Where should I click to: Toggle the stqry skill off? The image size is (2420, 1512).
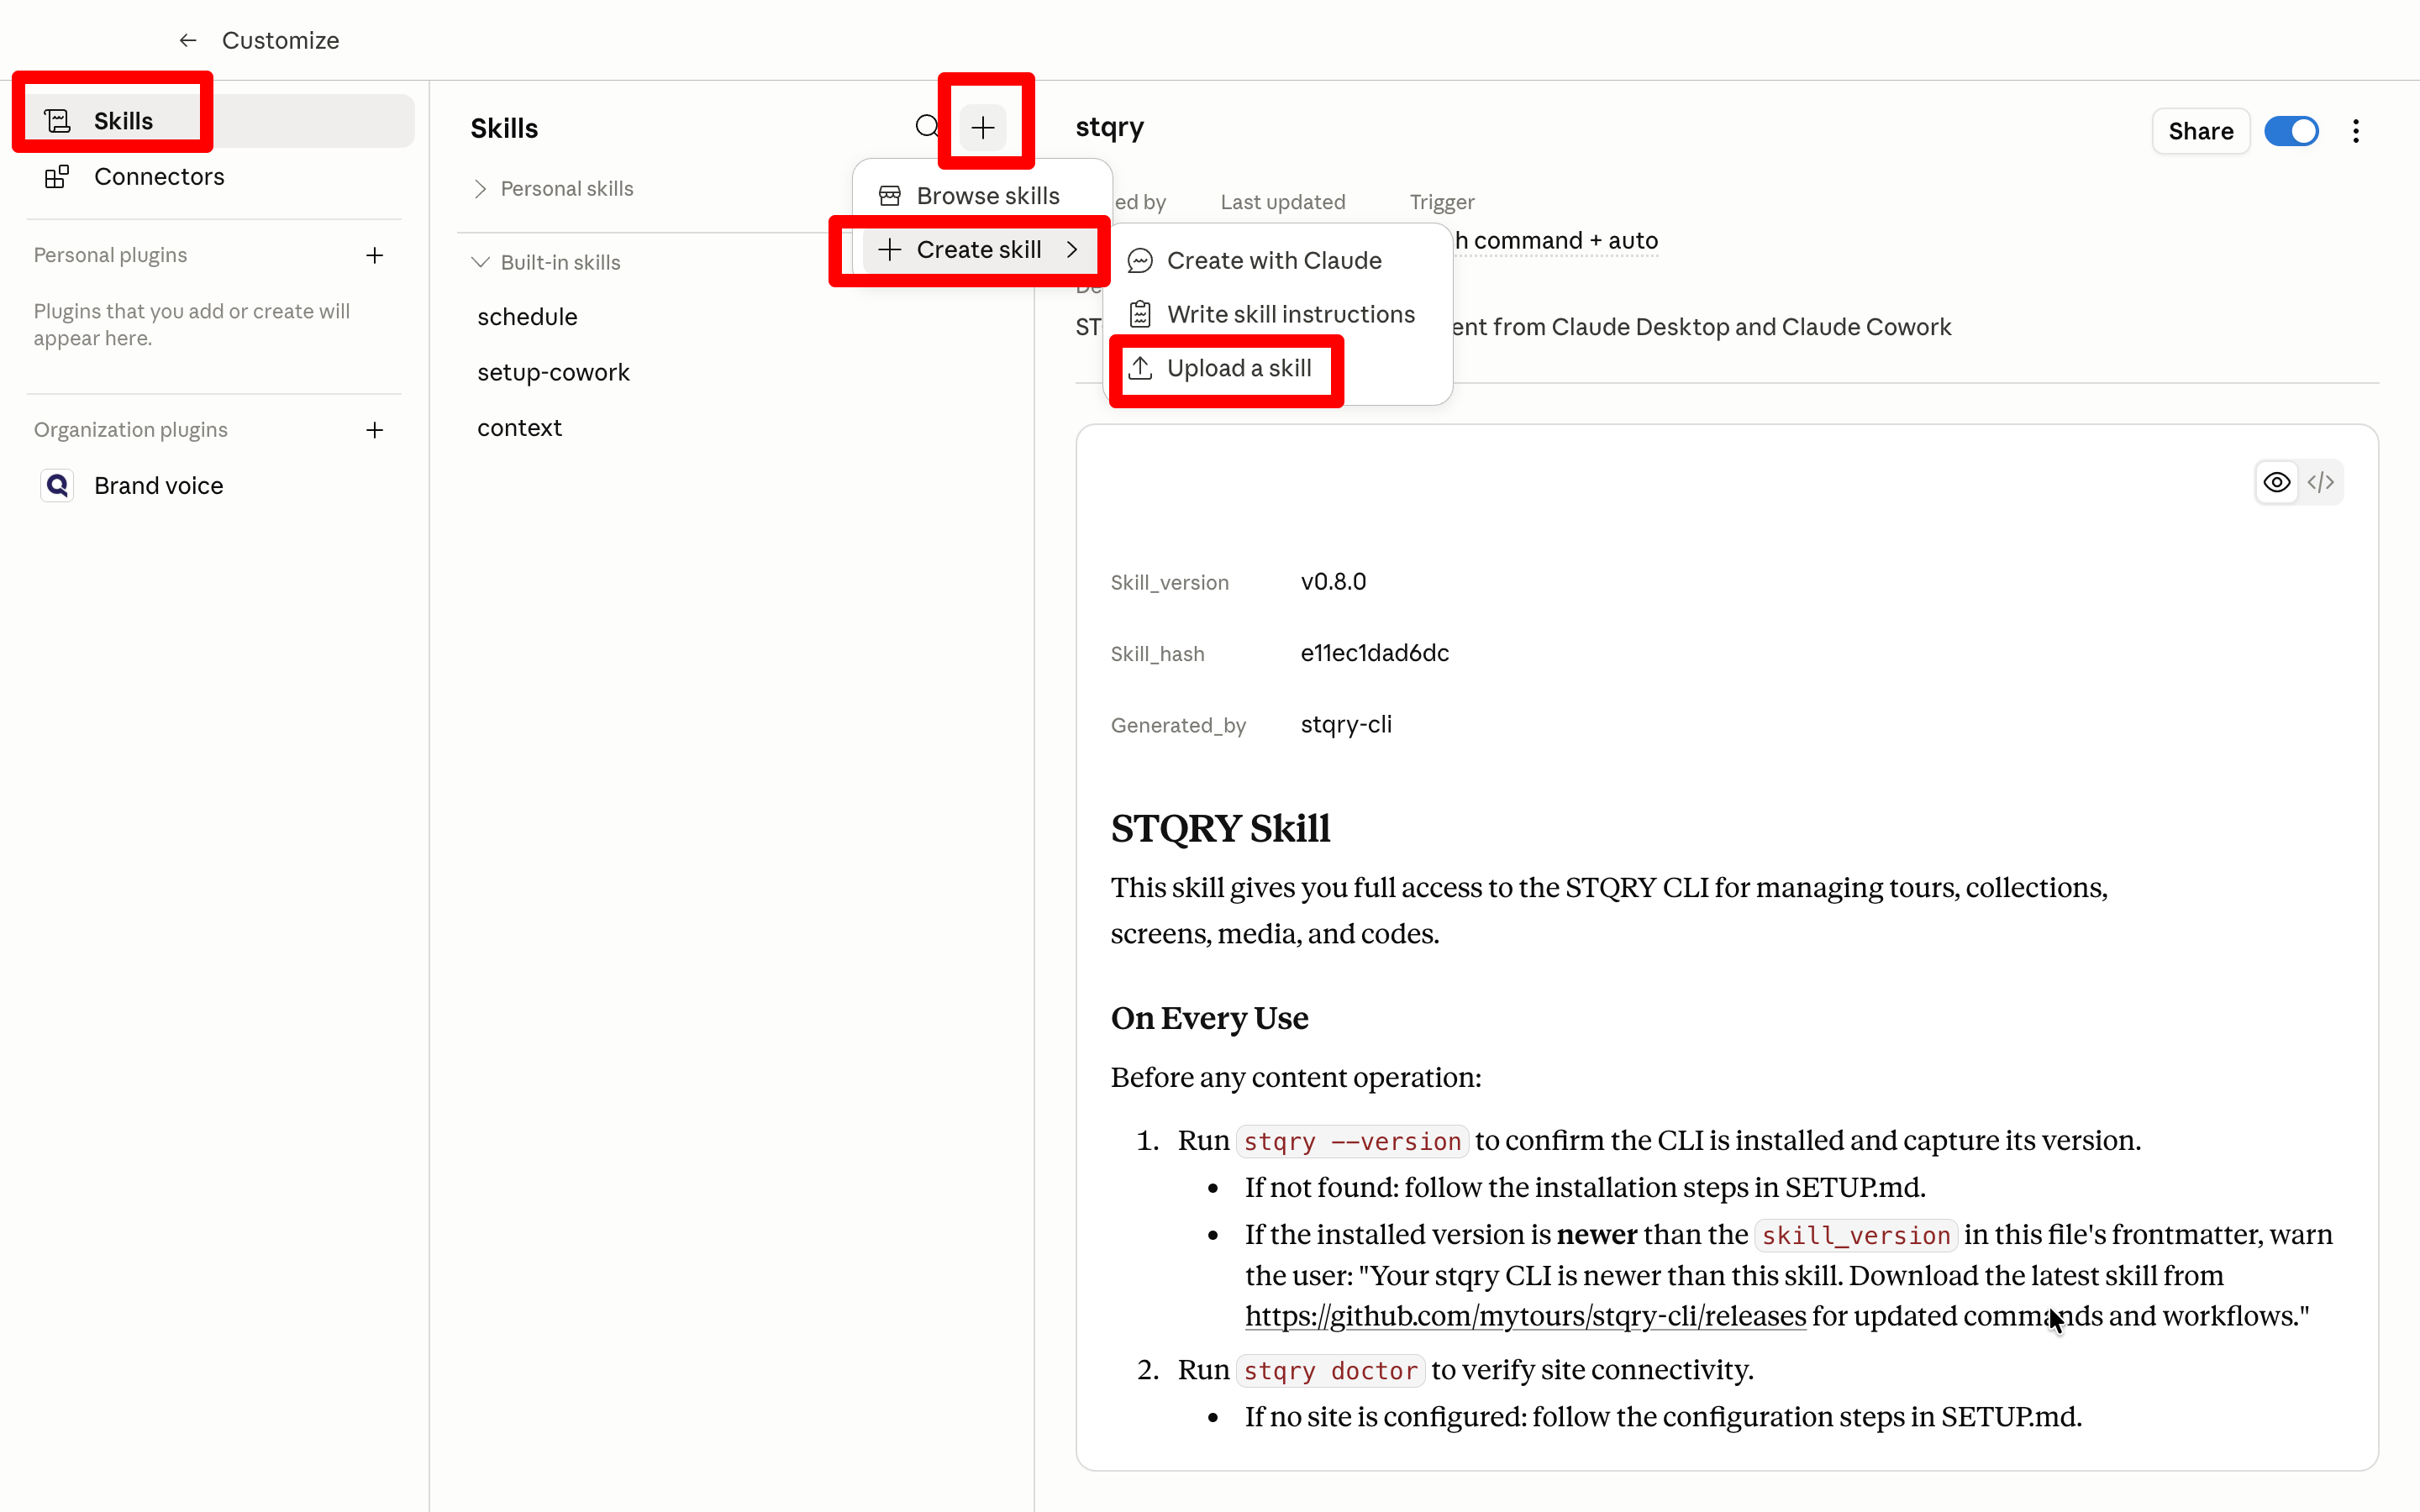[2291, 131]
